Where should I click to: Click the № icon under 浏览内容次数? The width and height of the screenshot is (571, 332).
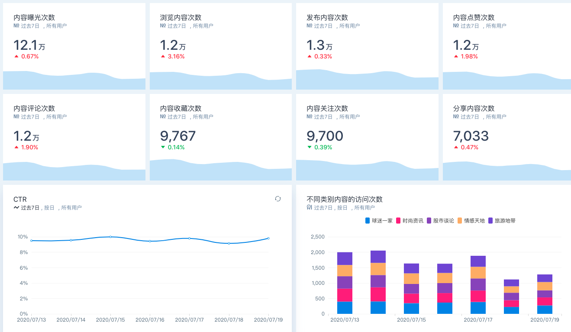[x=163, y=26]
